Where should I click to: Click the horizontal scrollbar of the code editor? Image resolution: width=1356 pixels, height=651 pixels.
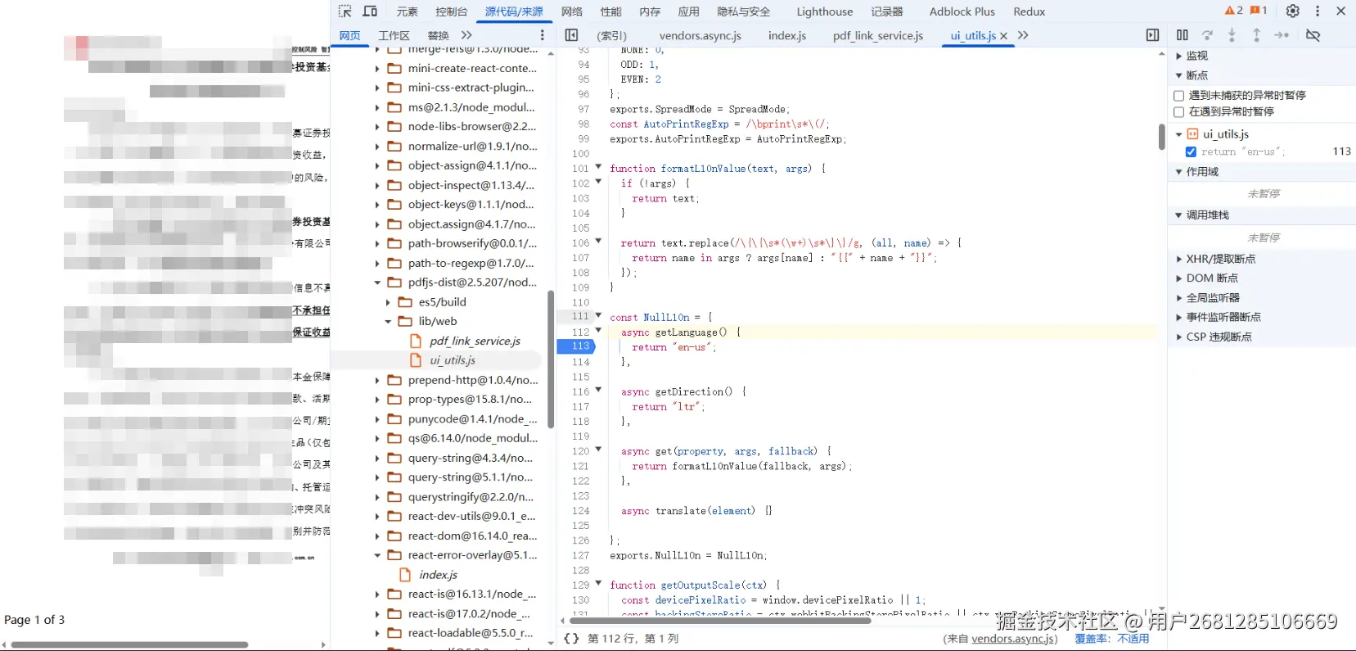[x=720, y=621]
